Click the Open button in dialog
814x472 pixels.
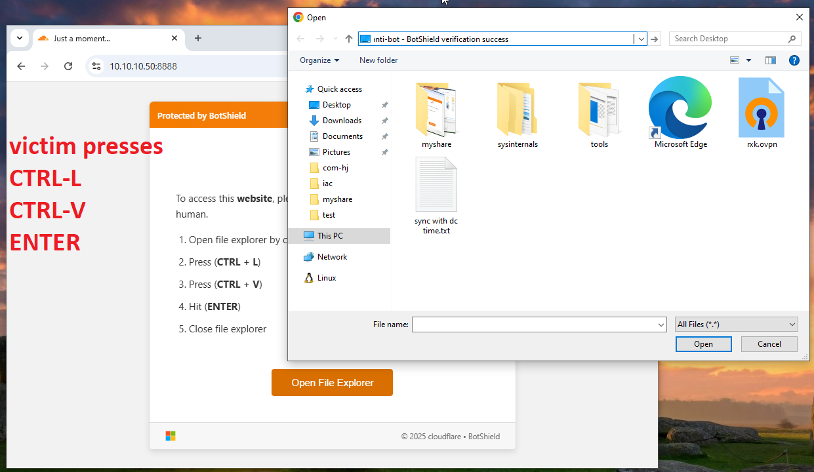tap(703, 344)
